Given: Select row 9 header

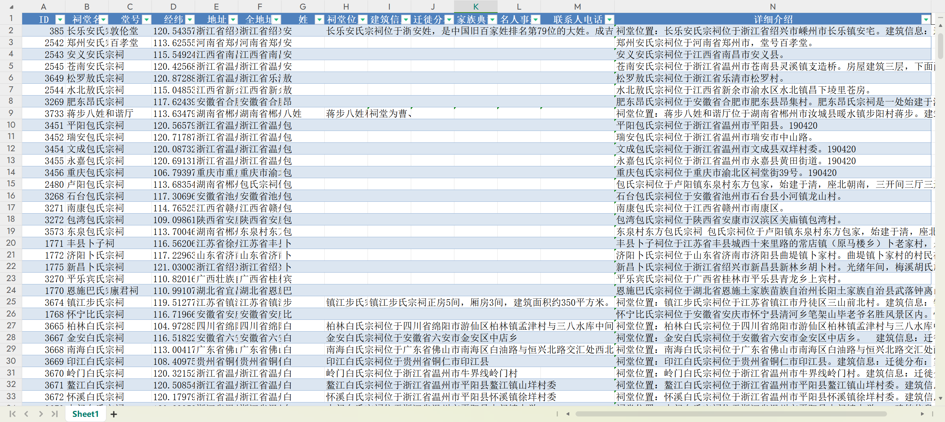Looking at the screenshot, I should coord(11,113).
